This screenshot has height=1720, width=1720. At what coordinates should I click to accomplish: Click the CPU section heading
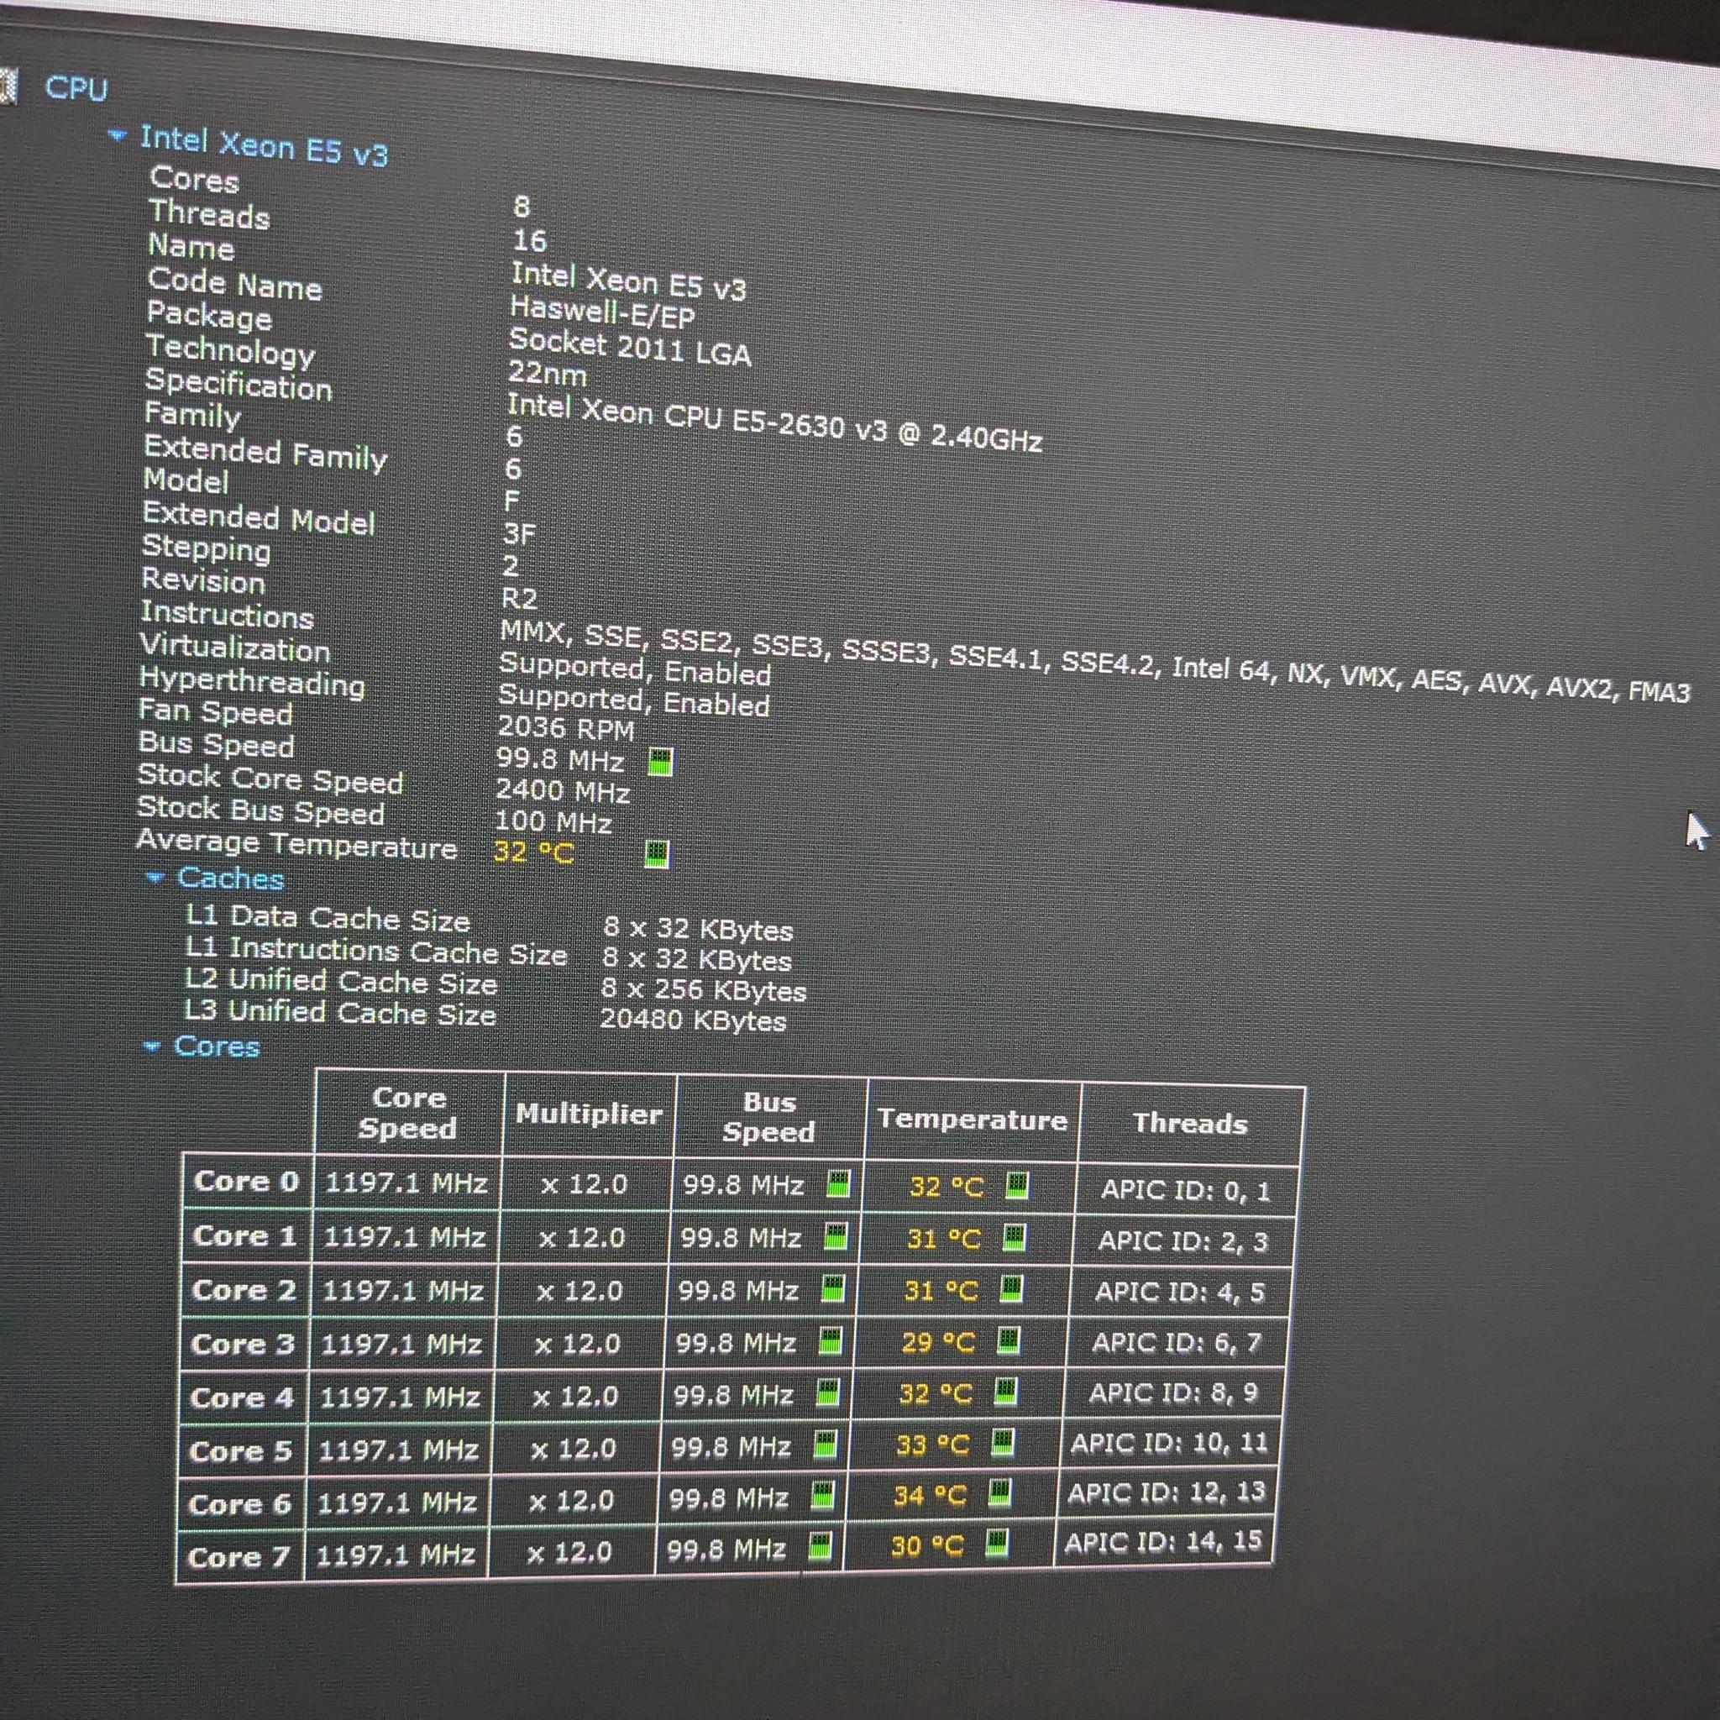(x=76, y=88)
